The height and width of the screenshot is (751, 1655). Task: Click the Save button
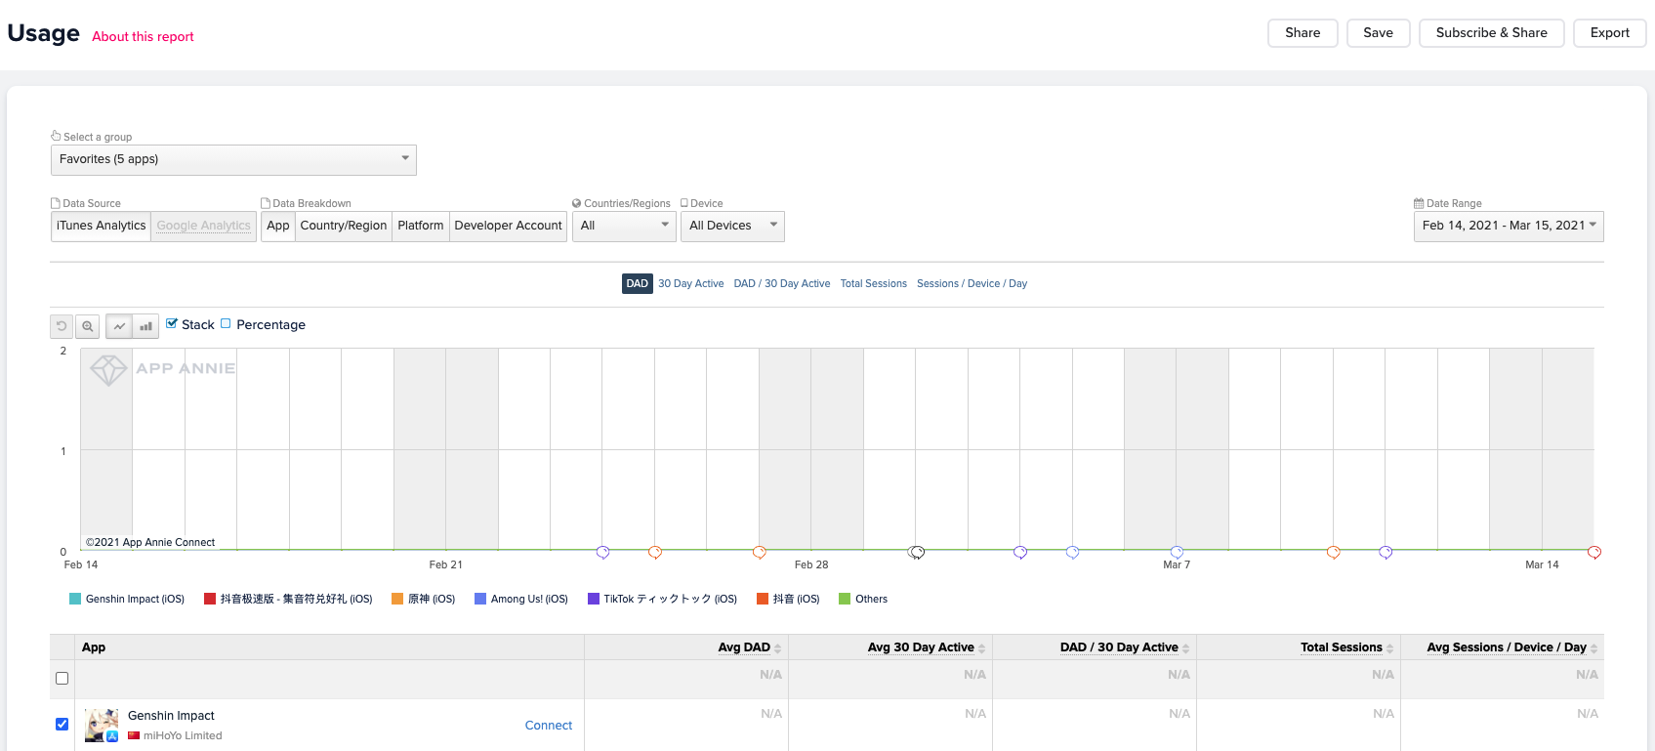pos(1379,33)
